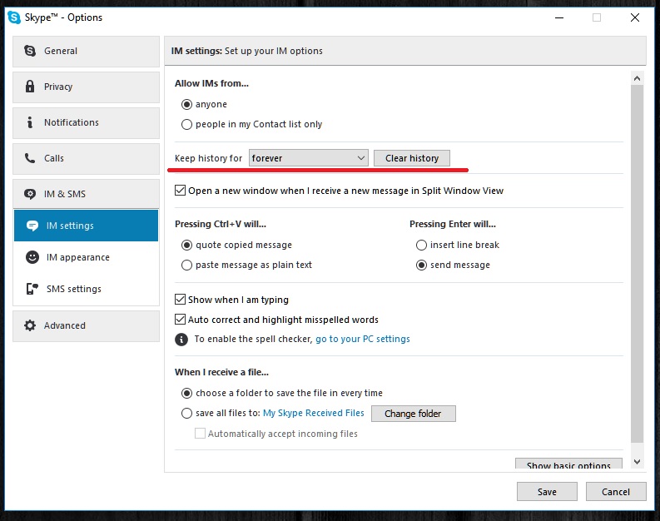
Task: Click the padlock icon beside Privacy
Action: point(30,87)
